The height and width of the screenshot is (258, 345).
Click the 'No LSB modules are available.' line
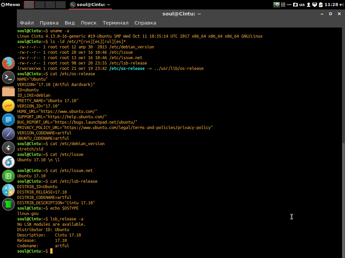click(51, 224)
